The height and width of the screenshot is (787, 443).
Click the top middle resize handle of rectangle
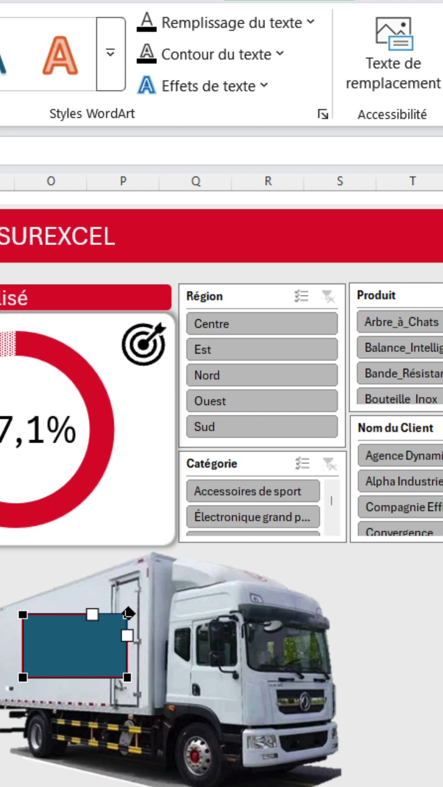pos(93,614)
